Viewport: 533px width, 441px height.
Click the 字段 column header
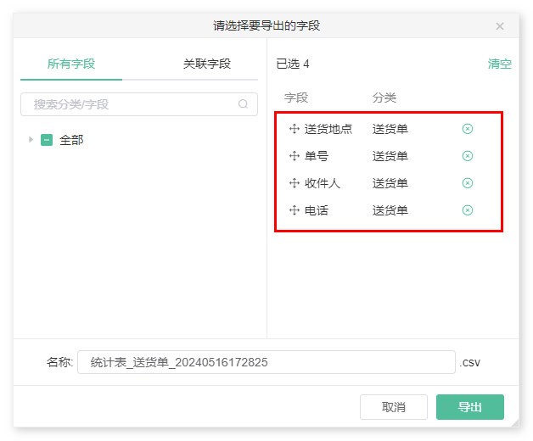pyautogui.click(x=296, y=98)
